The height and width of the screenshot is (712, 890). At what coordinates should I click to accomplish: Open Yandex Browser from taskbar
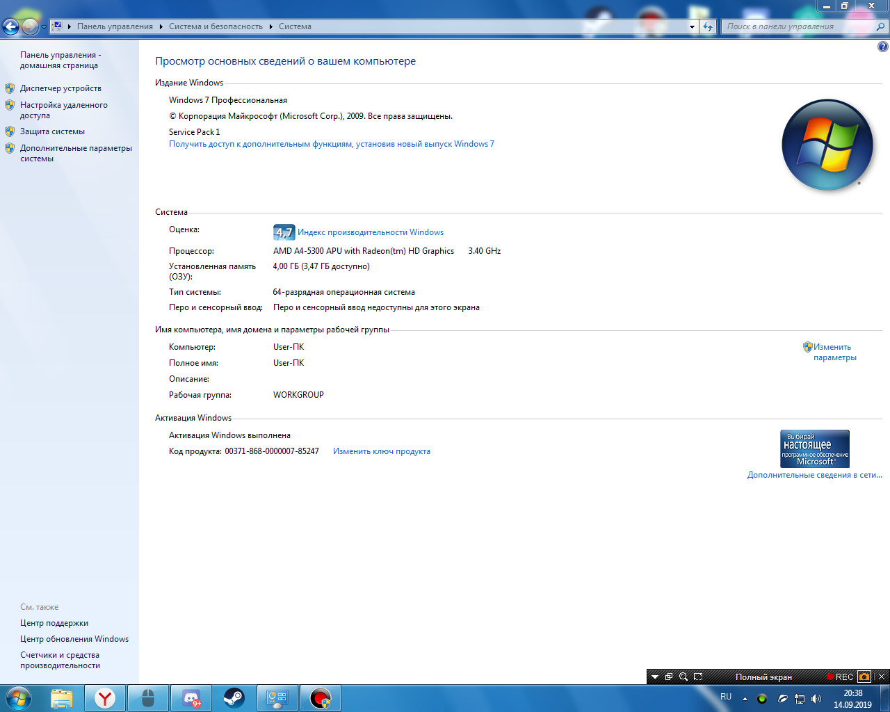point(105,698)
